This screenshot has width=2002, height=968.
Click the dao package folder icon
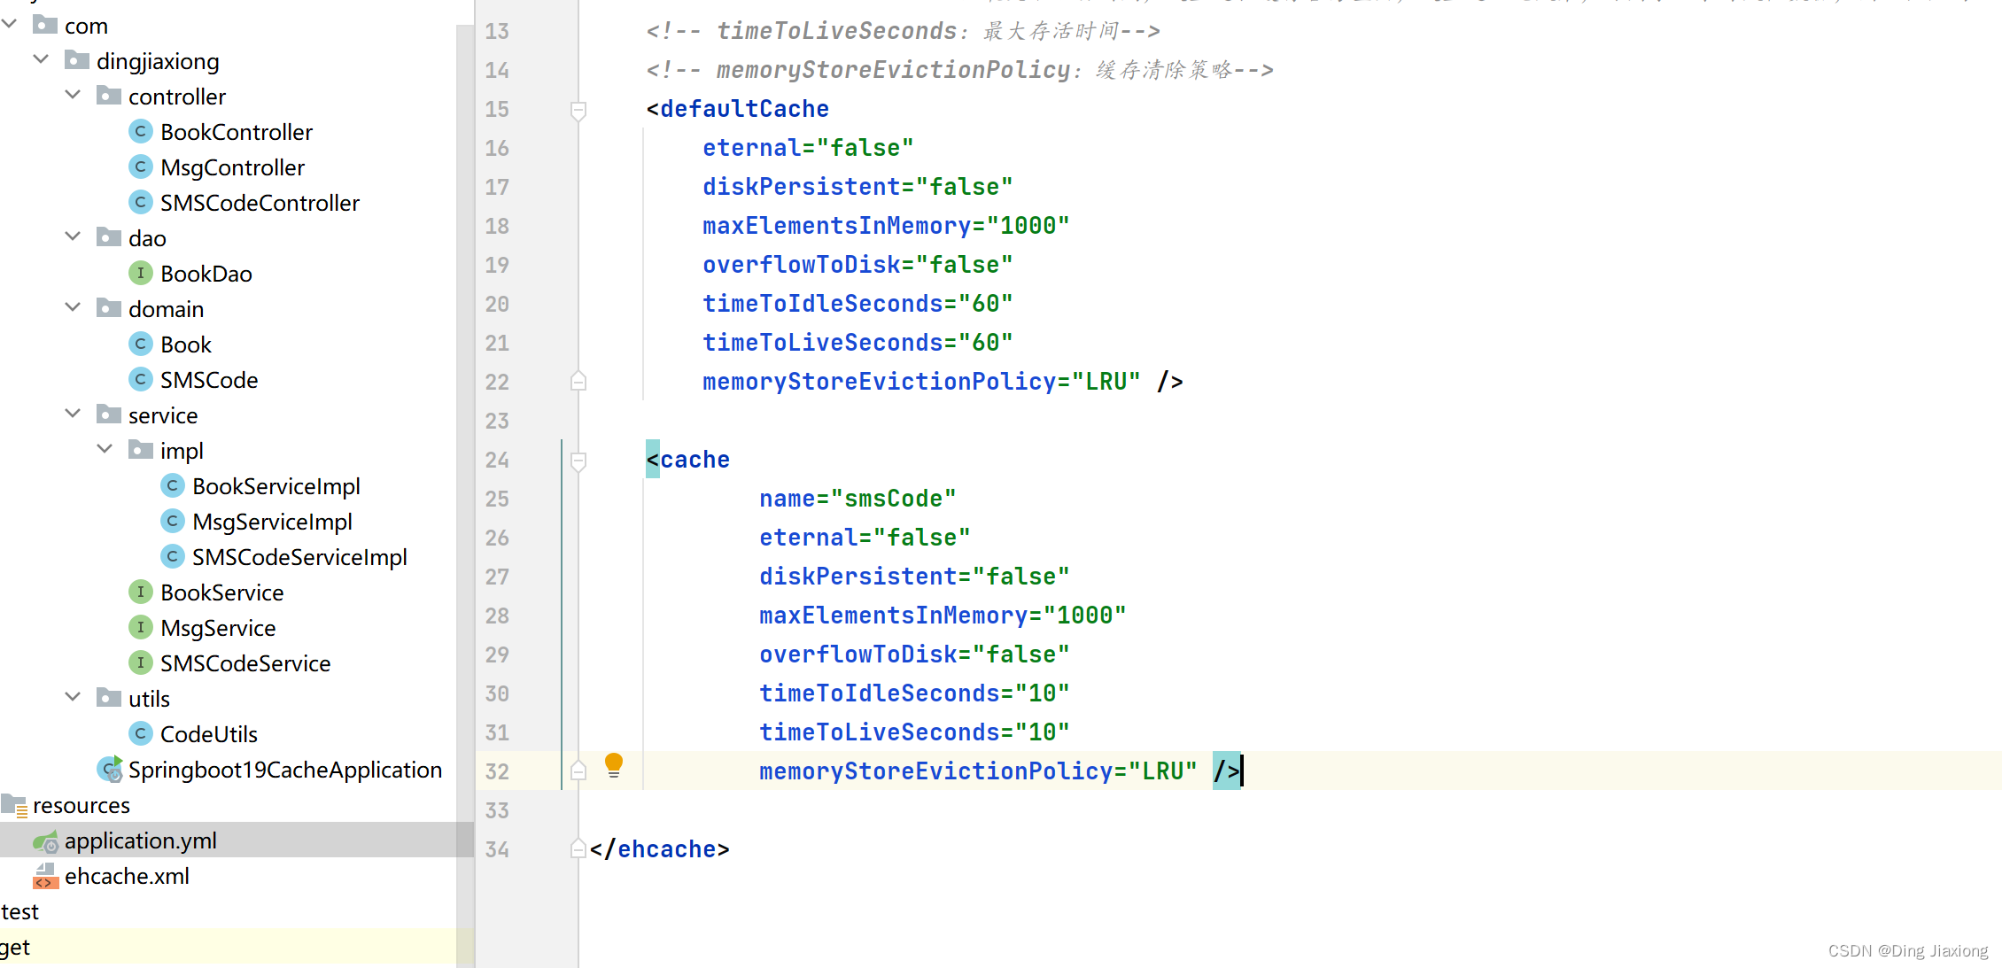click(x=109, y=237)
